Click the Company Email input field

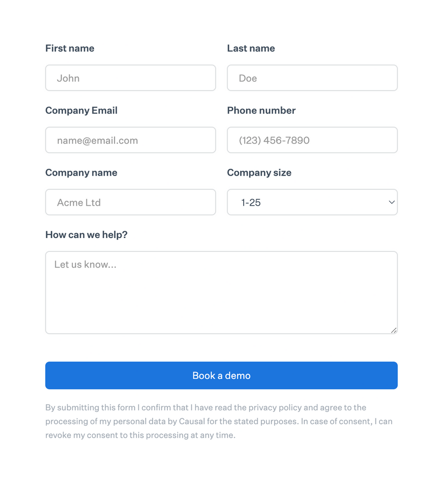[x=130, y=140]
